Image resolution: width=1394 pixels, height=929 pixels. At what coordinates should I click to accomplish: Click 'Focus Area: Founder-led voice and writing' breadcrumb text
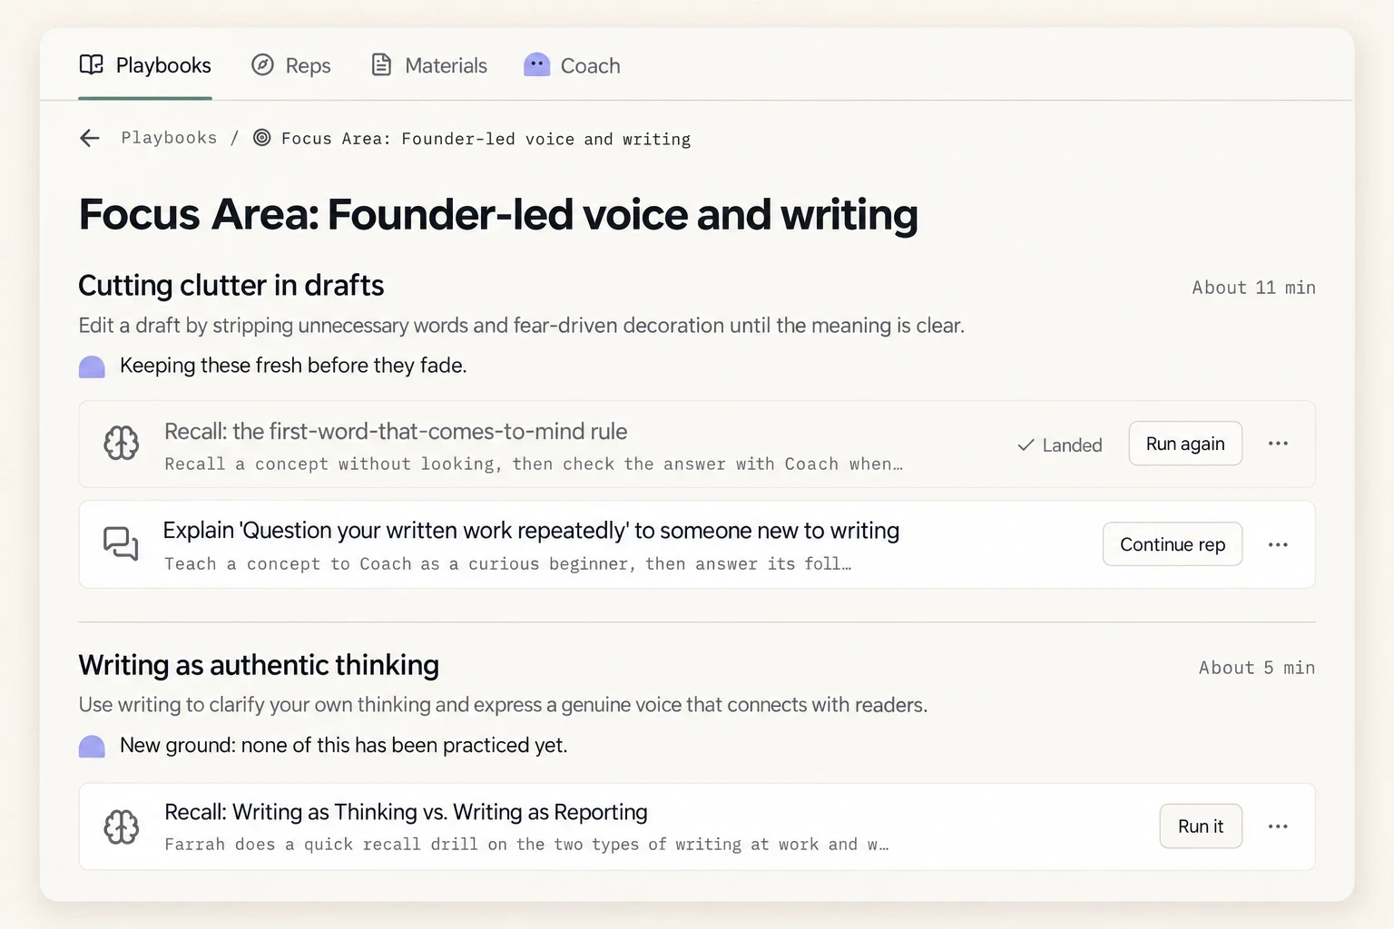point(486,139)
